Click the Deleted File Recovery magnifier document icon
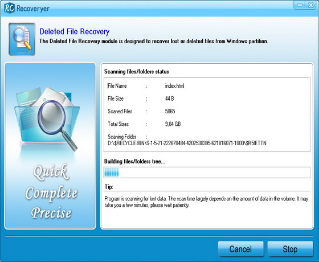Screen dimensions: 319x262 22,39
